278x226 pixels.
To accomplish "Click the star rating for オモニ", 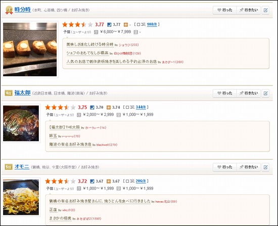I will coord(60,181).
